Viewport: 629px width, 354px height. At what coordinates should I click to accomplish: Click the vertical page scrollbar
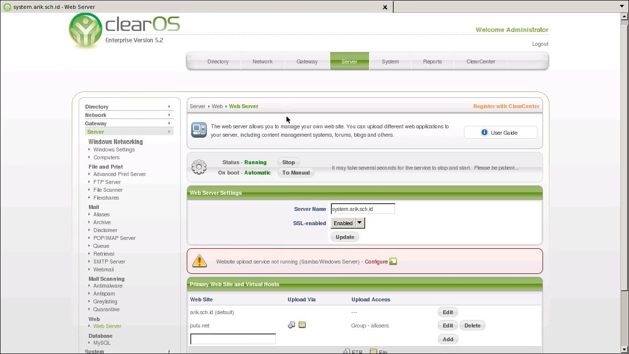(x=624, y=157)
